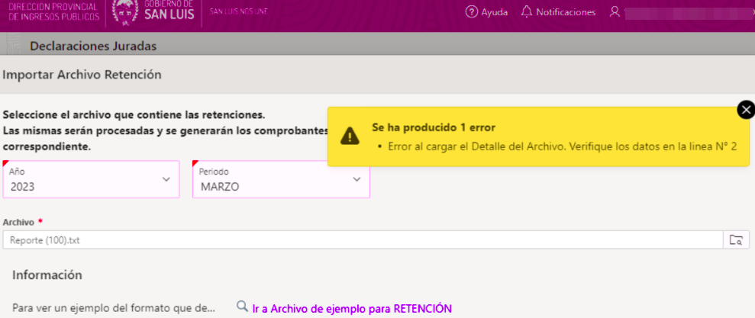Click the Archivo field containing Reporte (100).txt

coord(363,239)
